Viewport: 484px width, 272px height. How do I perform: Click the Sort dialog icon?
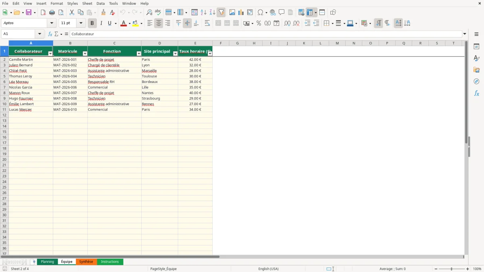point(194,12)
